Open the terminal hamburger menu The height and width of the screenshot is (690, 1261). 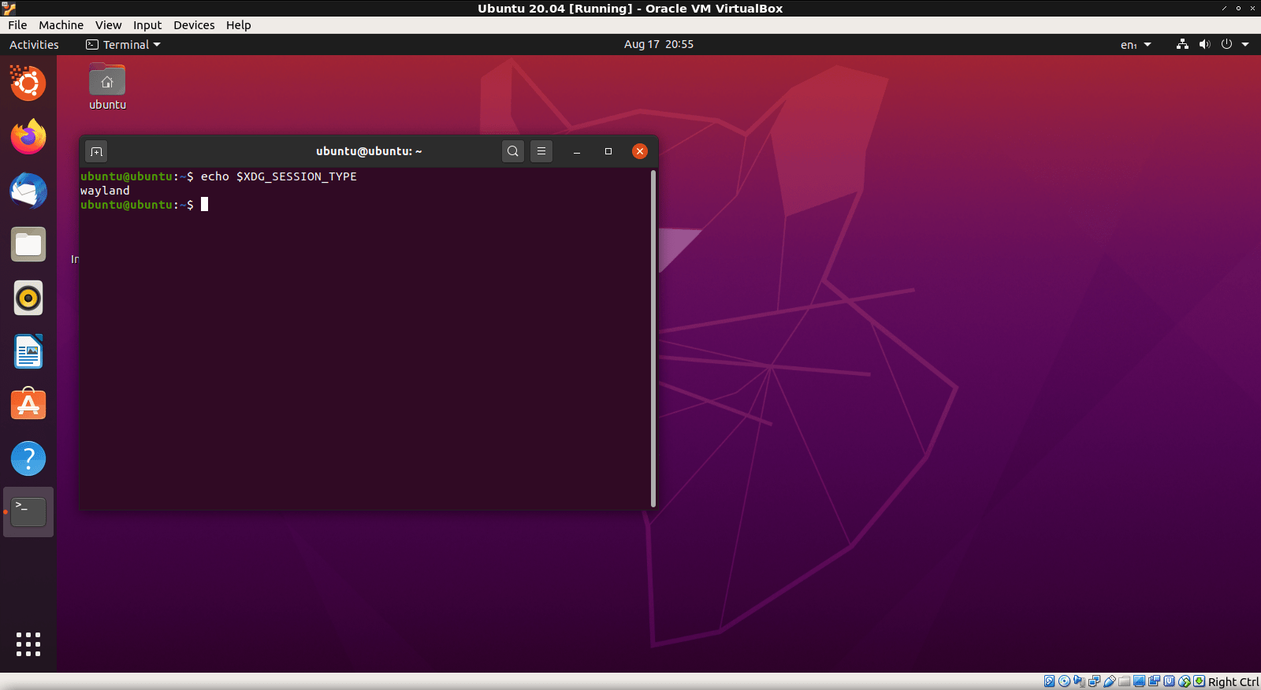point(541,151)
